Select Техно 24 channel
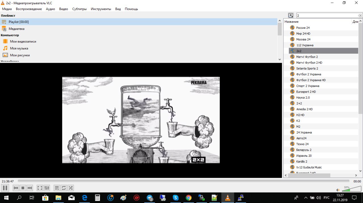This screenshot has width=363, height=203. 302,144
